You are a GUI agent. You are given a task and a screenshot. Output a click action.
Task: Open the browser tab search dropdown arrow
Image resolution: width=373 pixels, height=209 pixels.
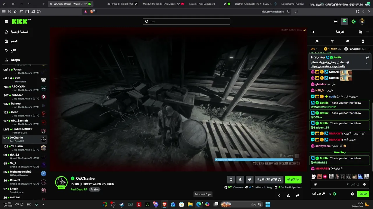pos(29,4)
